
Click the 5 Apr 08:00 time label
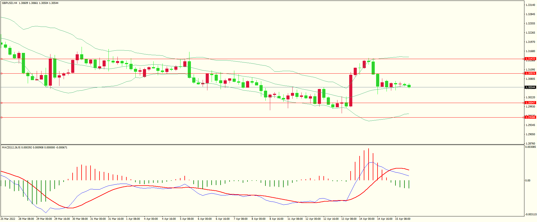pyautogui.click(x=187, y=219)
